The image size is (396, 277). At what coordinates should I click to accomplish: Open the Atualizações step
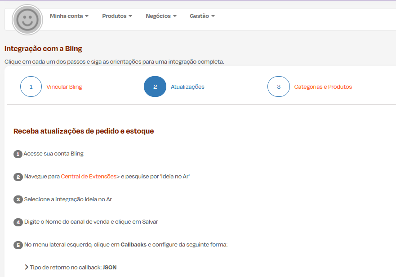coord(187,87)
